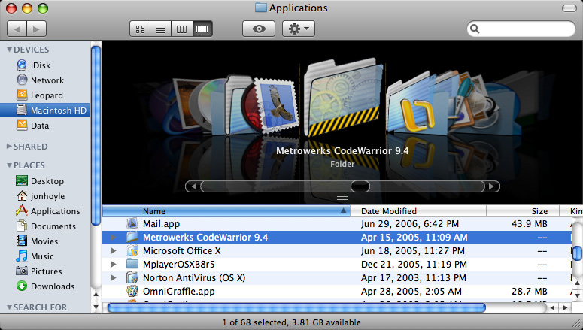Image resolution: width=583 pixels, height=330 pixels.
Task: Collapse the DEVICES section
Action: [9, 50]
